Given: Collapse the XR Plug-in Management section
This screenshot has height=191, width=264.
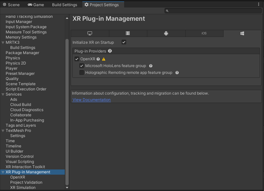Looking at the screenshot, I should point(3,172).
